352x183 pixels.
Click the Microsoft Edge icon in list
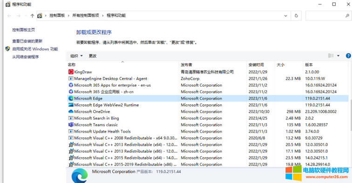(x=71, y=98)
